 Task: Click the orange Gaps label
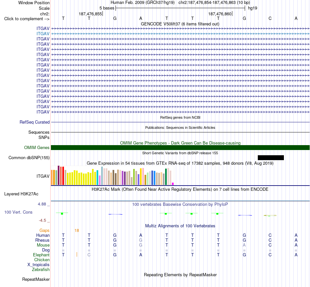pos(44,231)
